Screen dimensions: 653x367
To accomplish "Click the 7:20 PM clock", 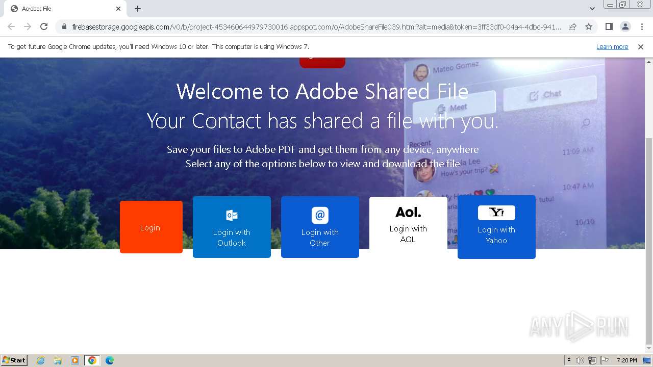I will tap(626, 360).
